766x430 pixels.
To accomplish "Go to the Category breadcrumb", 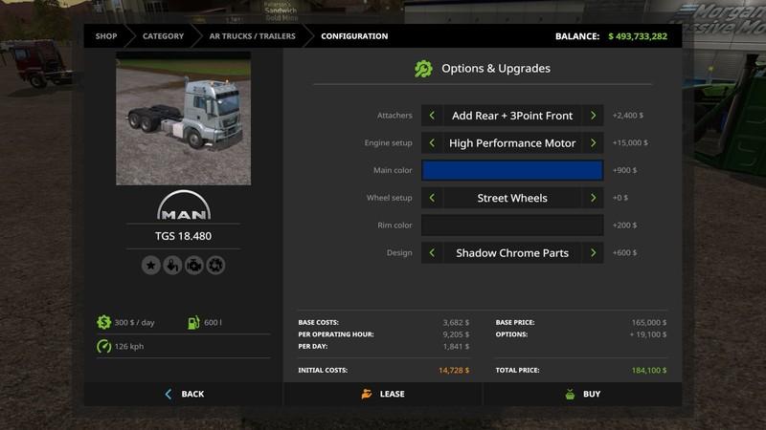I will click(163, 36).
